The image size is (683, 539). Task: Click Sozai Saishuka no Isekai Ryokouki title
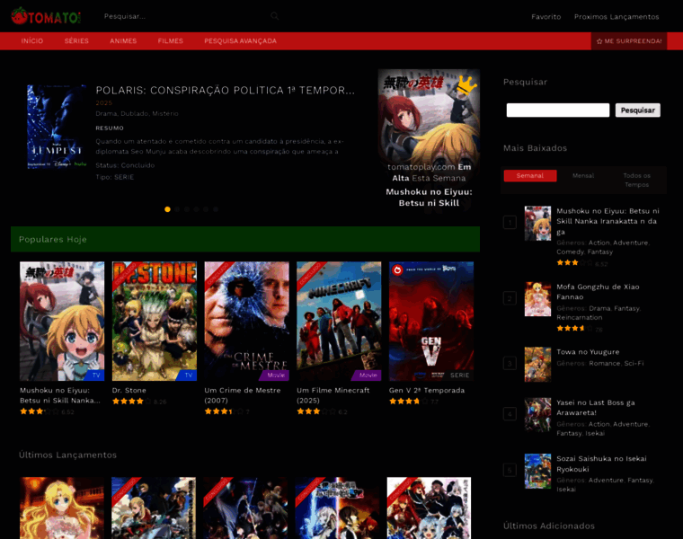click(601, 464)
